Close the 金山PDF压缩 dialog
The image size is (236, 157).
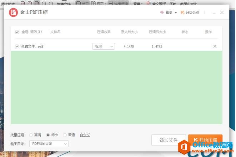[x=222, y=13]
